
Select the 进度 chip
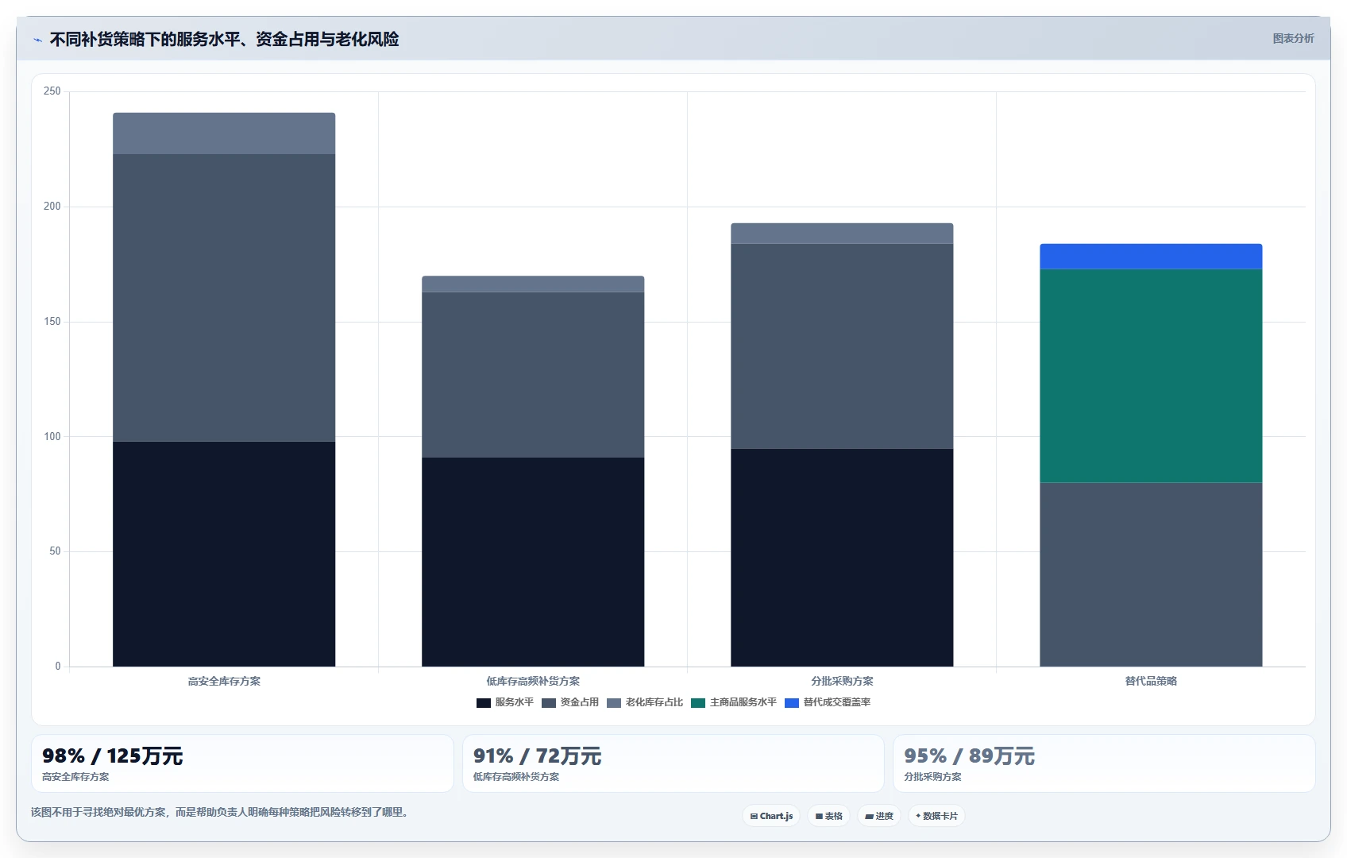(879, 816)
